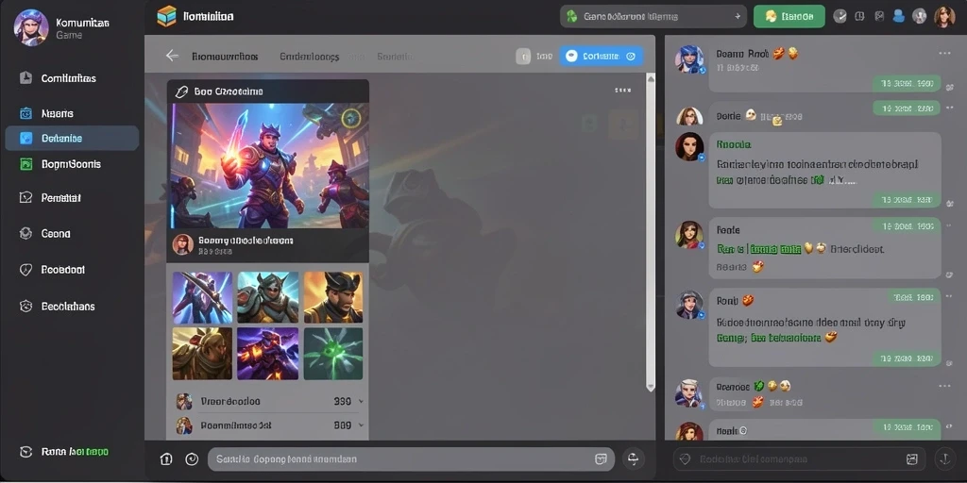Open the blue-haired avatar in chat panel
Screen dimensions: 967x483
[689, 59]
